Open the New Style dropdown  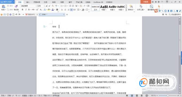(131, 10)
